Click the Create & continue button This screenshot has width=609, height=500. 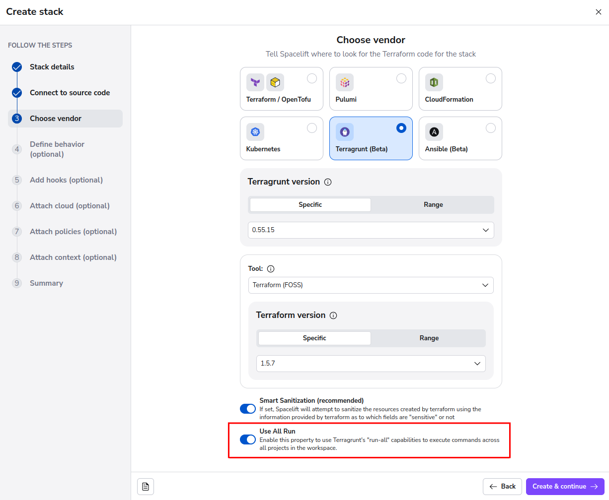coord(565,487)
